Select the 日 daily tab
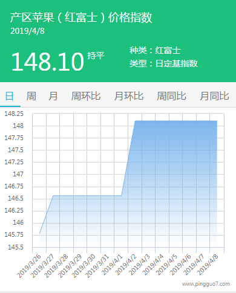Viewport: 236px width, 293px height. (x=10, y=96)
